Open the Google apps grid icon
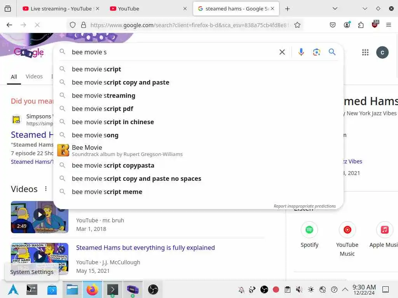398x298 pixels. (x=365, y=52)
